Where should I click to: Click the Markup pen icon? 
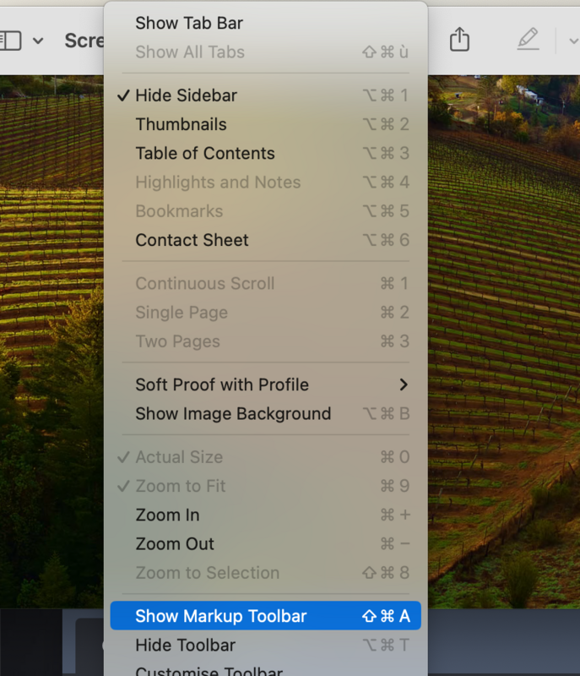point(528,39)
